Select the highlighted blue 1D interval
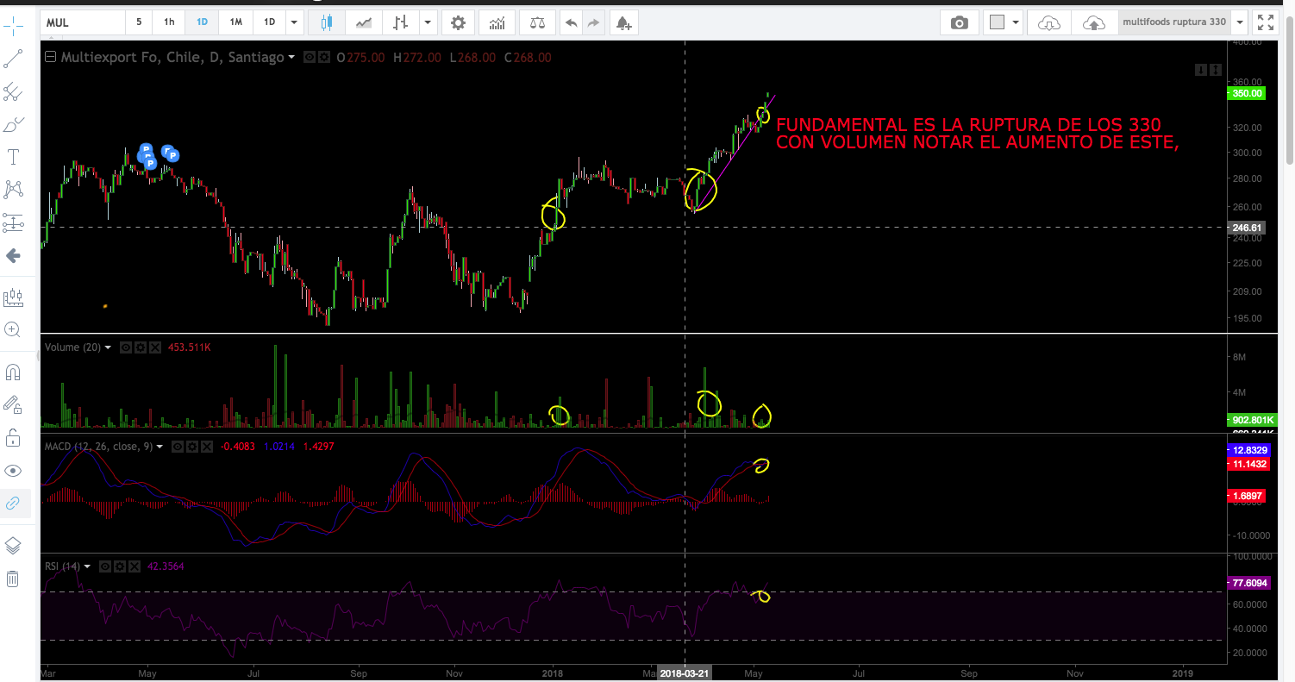The image size is (1295, 682). click(202, 22)
